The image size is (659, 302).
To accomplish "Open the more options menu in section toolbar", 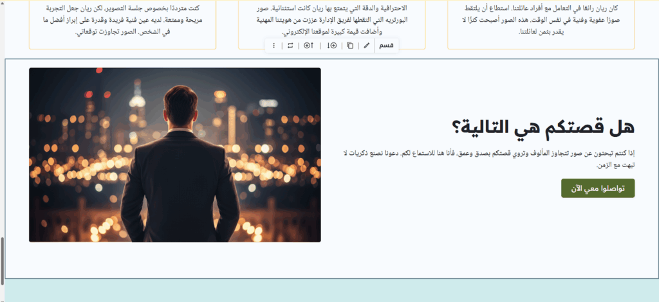I will coord(274,46).
